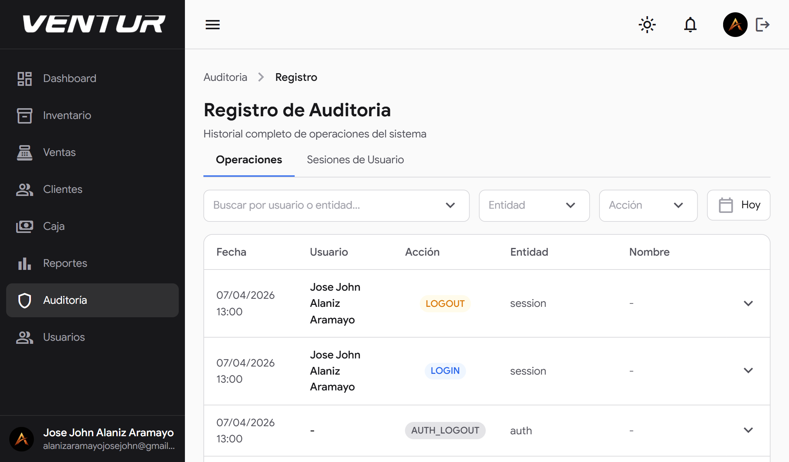Select the Clientes sidebar icon
789x462 pixels.
[24, 189]
